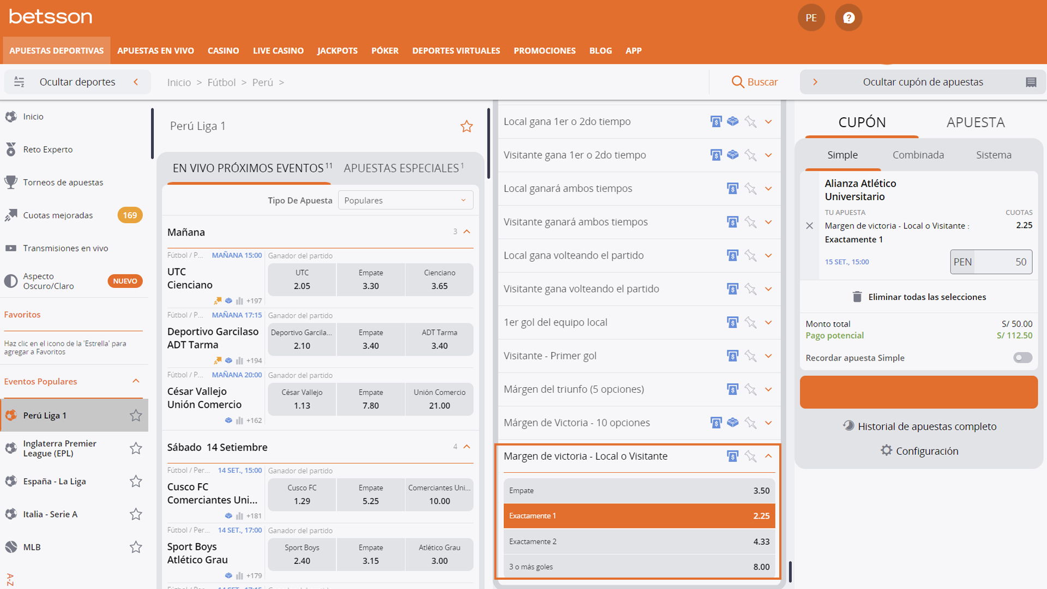Open the help question mark icon
The width and height of the screenshot is (1047, 589).
click(849, 17)
